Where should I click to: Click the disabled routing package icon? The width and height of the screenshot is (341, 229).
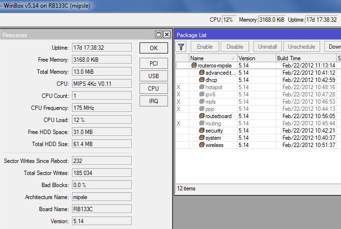201,123
